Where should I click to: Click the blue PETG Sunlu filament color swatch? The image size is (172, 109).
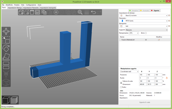point(122,21)
